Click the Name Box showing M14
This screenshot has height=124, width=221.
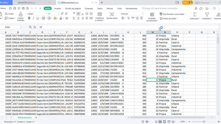(x=11, y=27)
